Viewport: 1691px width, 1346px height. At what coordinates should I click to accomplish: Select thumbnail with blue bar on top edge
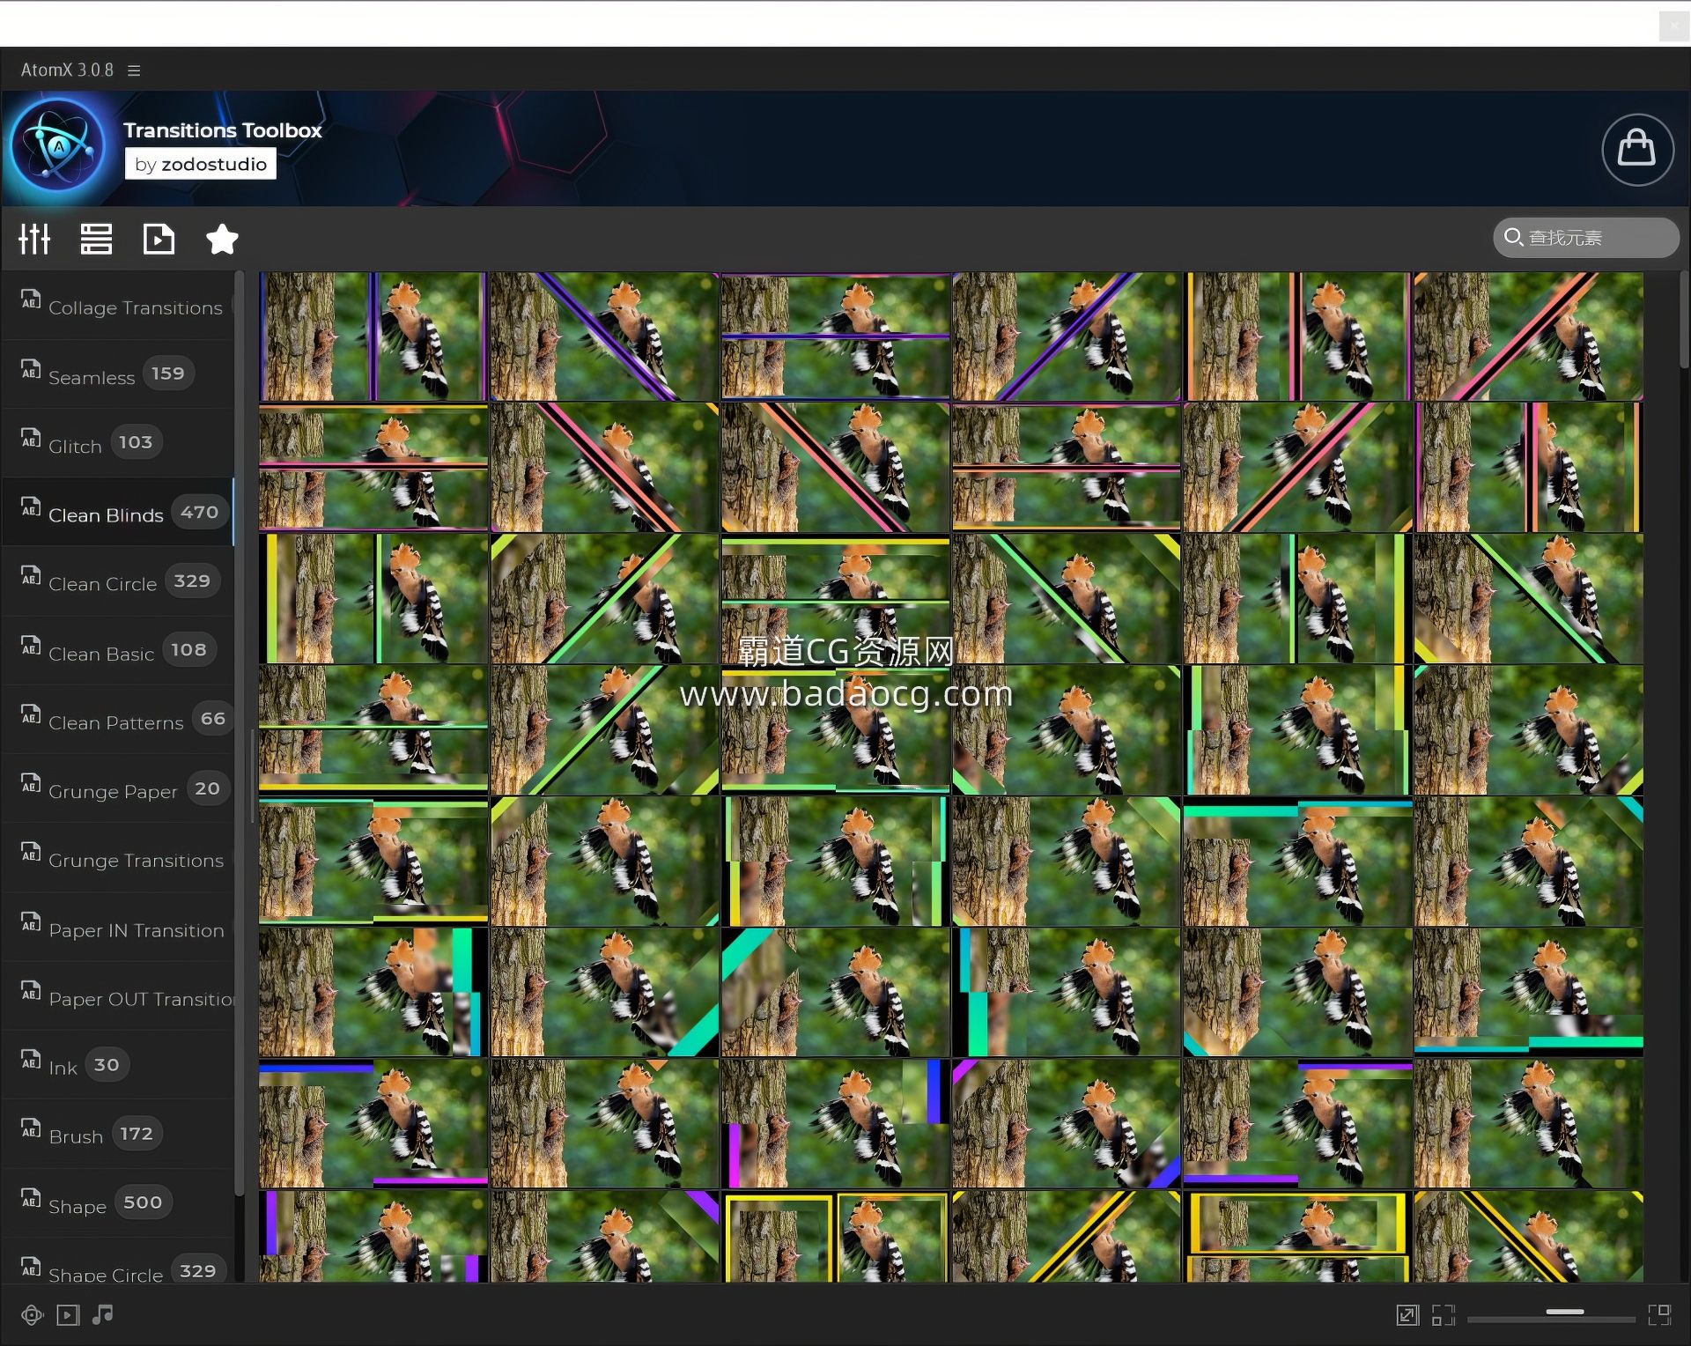373,1124
